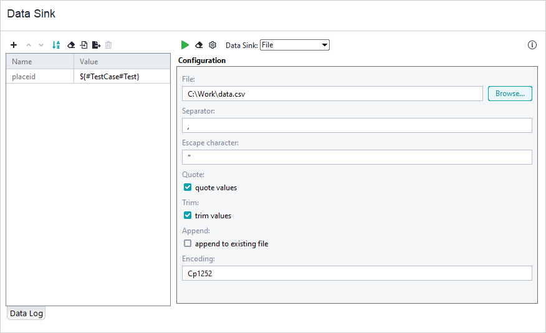This screenshot has height=333, width=546.
Task: Click the import properties icon
Action: point(84,45)
